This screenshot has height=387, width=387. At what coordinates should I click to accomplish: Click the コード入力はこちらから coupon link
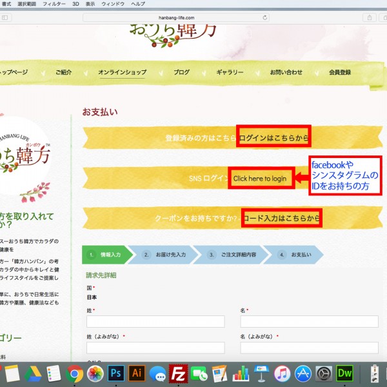[x=282, y=219]
